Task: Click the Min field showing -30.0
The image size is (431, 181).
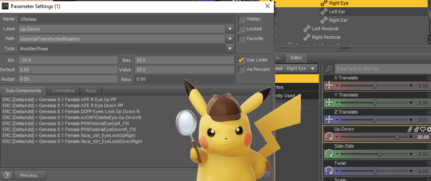Action: (68, 60)
